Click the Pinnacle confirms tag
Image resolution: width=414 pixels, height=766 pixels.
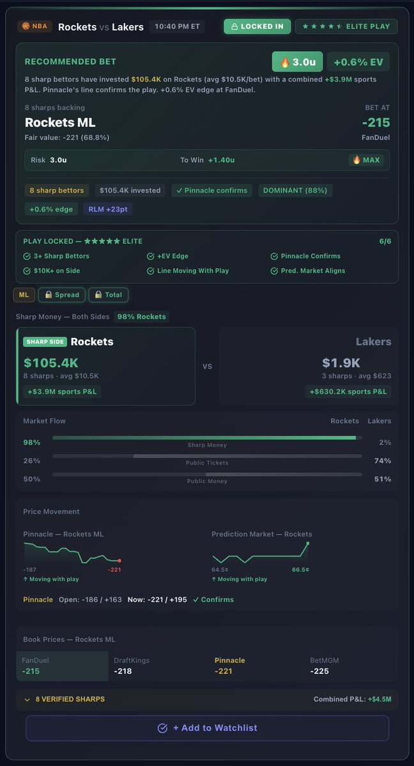[x=212, y=190]
